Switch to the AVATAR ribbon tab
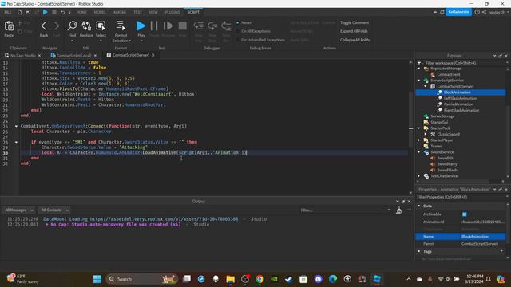Image resolution: width=511 pixels, height=287 pixels. click(120, 12)
